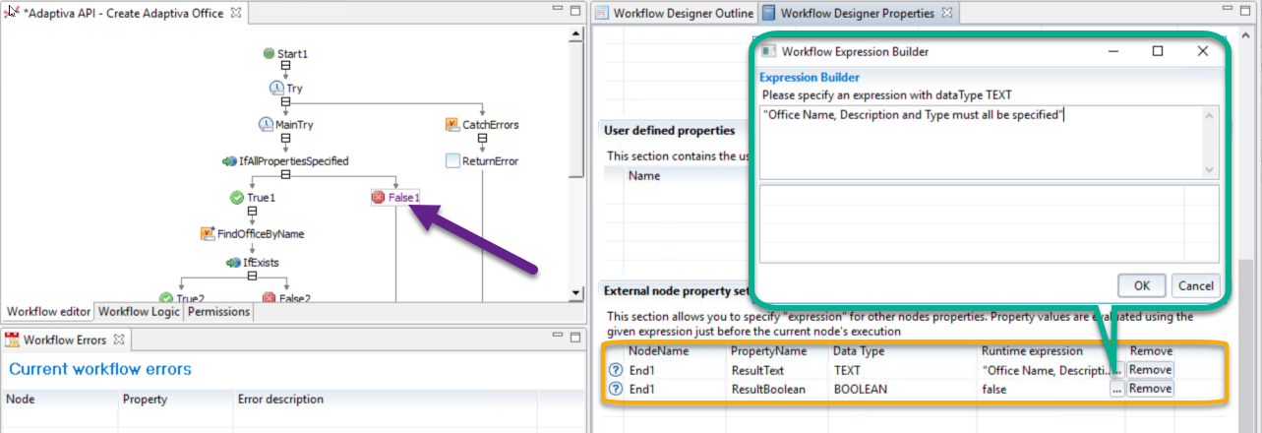Click OK in Expression Builder
Screen dimensions: 1262x433
click(x=1142, y=285)
